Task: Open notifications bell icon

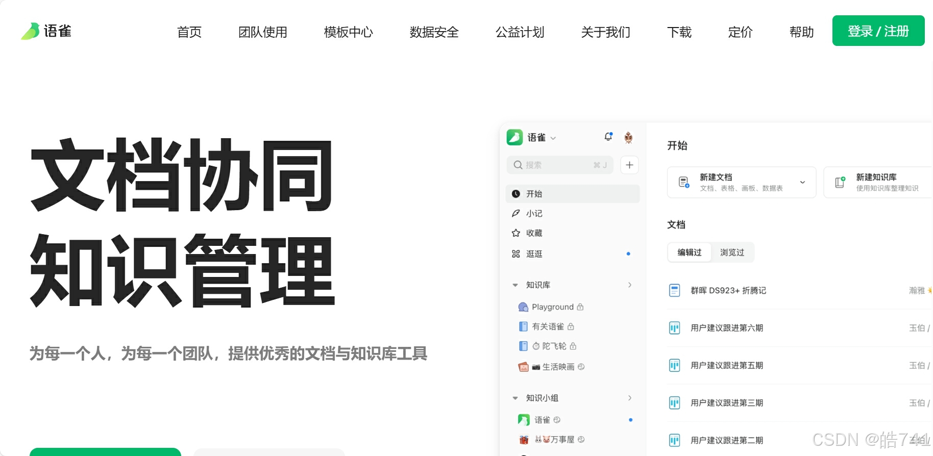Action: (x=608, y=137)
